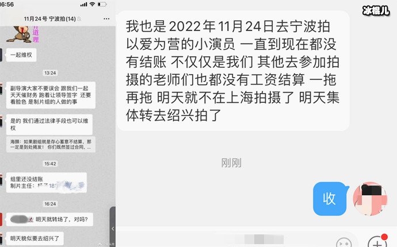
Task: Tap the 组里还没结账 message bubble
Action: coord(47,183)
